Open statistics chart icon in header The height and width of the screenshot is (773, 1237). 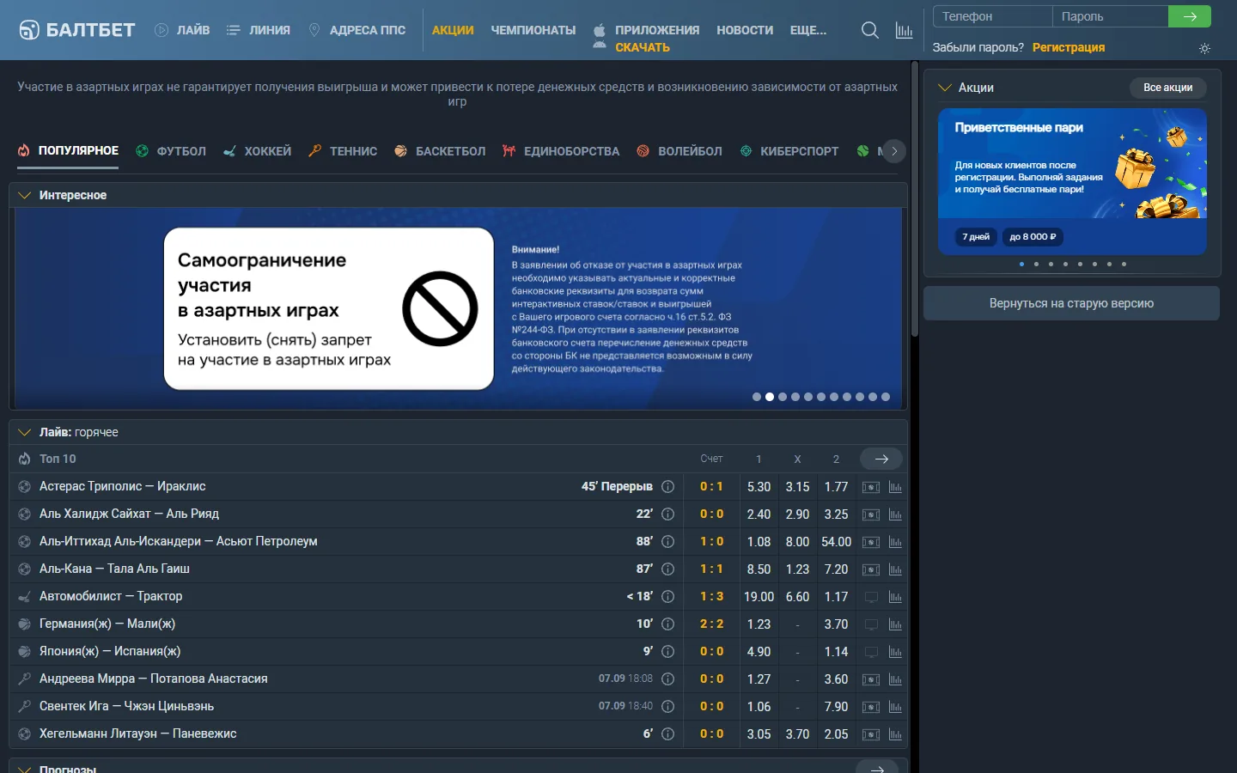[904, 30]
